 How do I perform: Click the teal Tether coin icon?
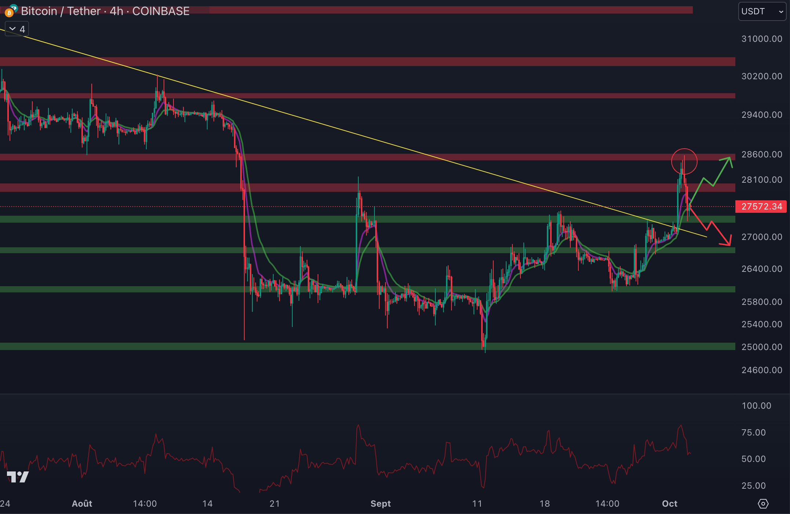coord(14,7)
